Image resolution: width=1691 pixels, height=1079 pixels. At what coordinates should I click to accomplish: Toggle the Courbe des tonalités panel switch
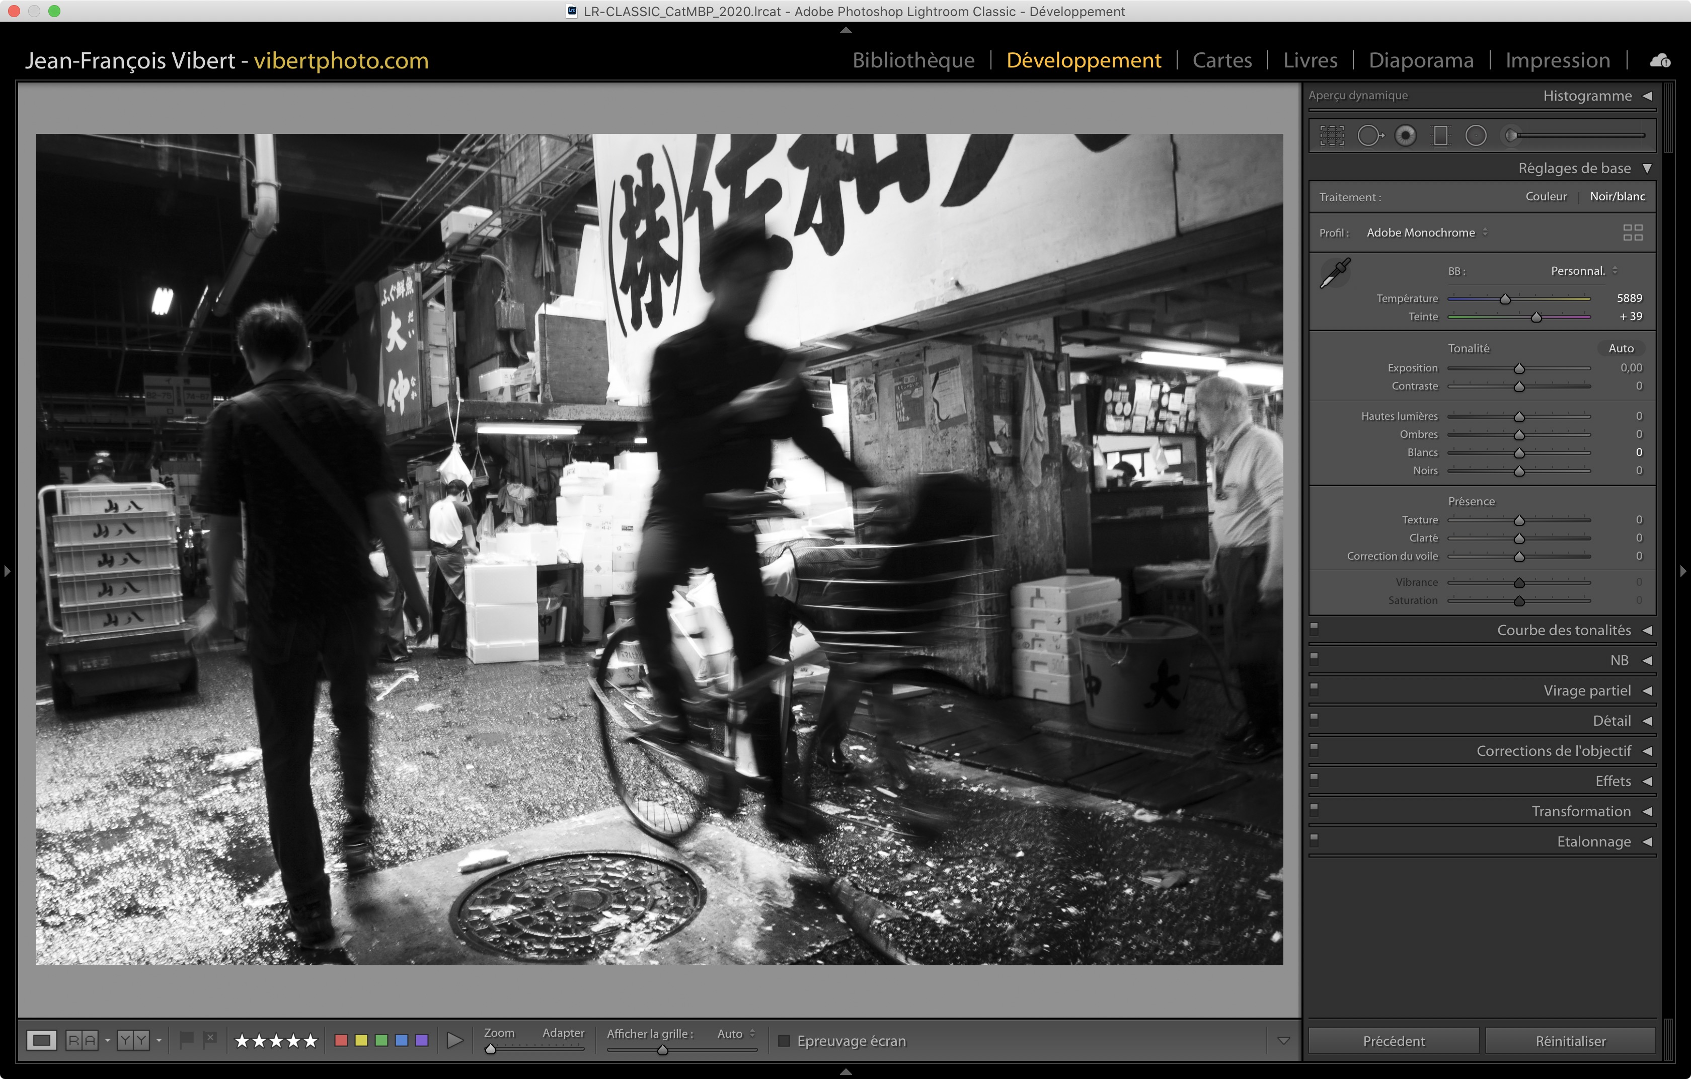[1314, 629]
